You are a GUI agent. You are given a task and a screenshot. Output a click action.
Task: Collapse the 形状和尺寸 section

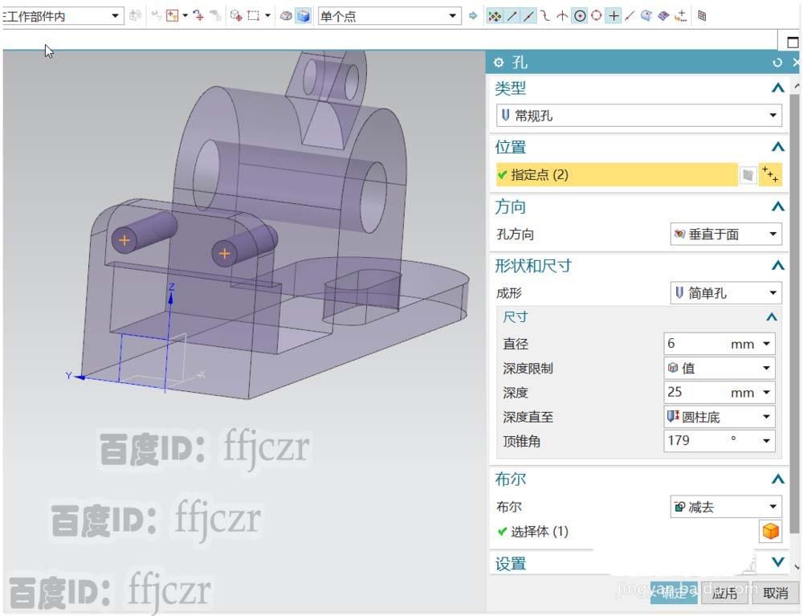click(777, 265)
